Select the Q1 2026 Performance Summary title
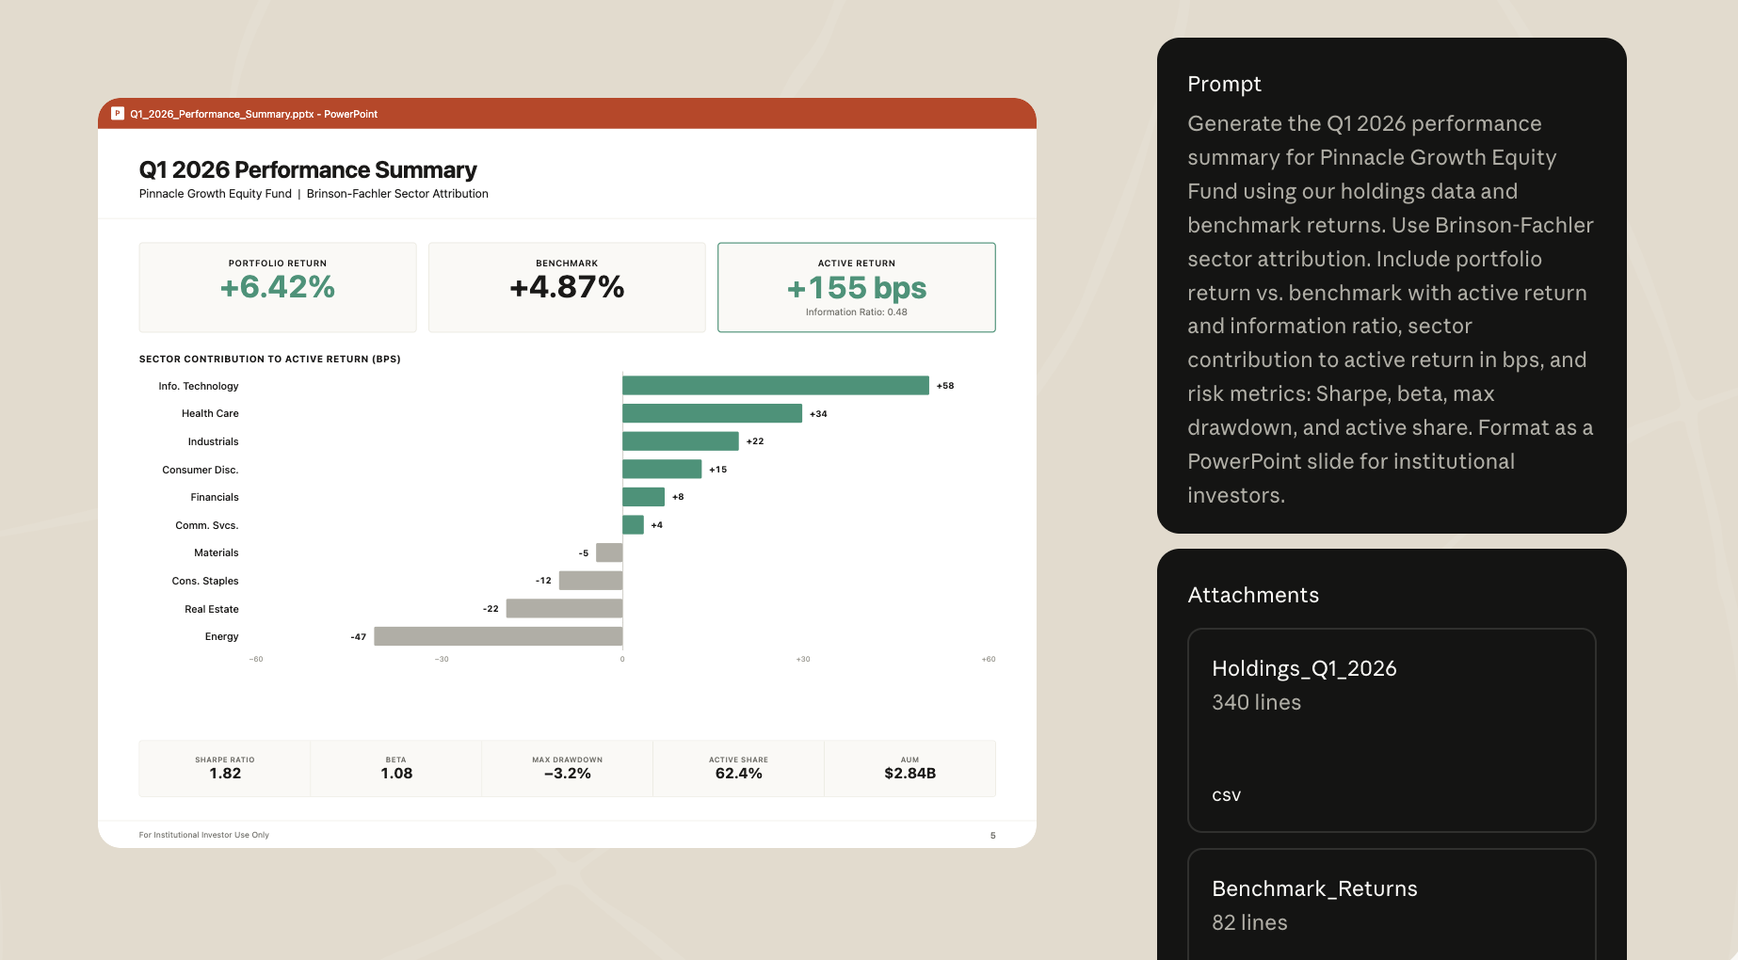 pyautogui.click(x=308, y=170)
